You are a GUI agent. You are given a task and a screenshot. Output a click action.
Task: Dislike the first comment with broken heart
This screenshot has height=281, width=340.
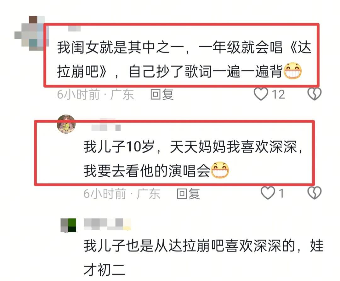tap(314, 94)
